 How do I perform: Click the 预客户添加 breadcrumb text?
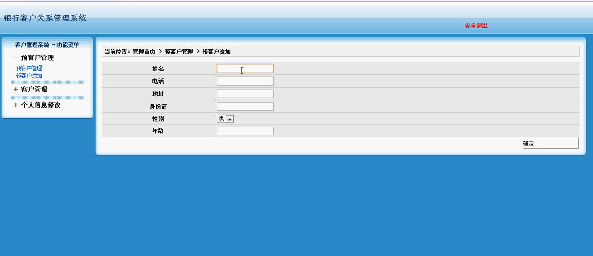tap(217, 51)
